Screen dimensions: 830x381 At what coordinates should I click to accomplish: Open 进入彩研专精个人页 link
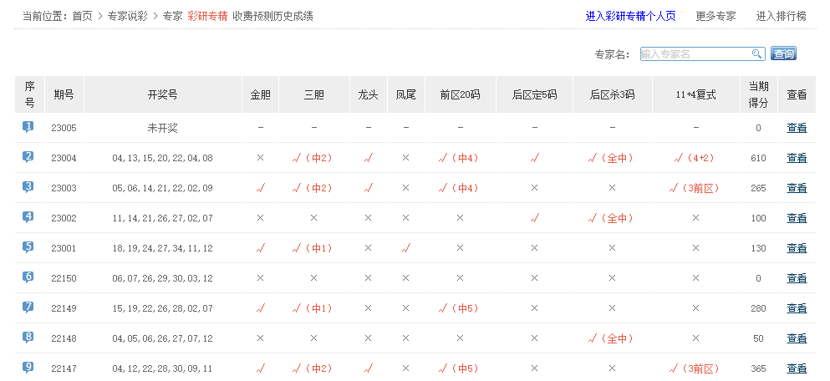pyautogui.click(x=630, y=16)
